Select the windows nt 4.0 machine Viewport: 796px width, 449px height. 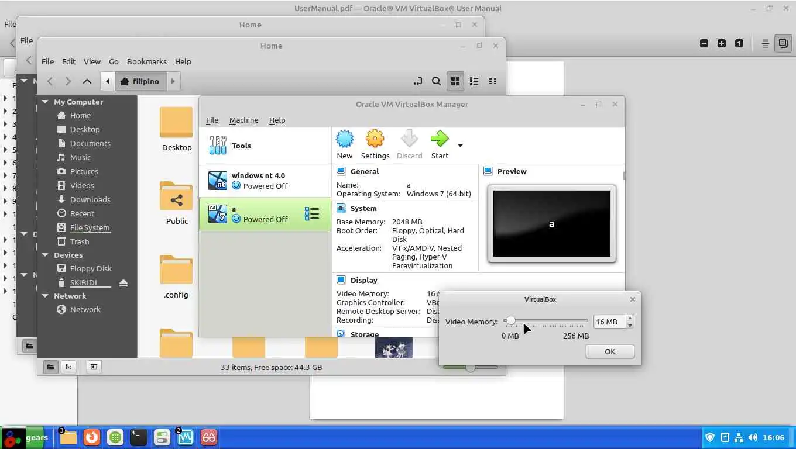(265, 181)
